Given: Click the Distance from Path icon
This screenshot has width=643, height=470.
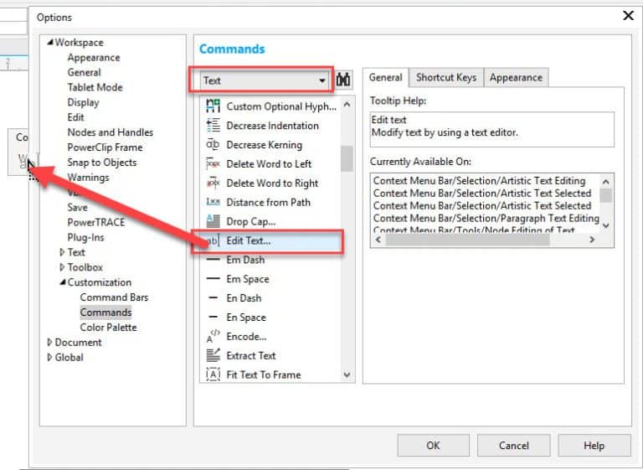Looking at the screenshot, I should pyautogui.click(x=213, y=202).
